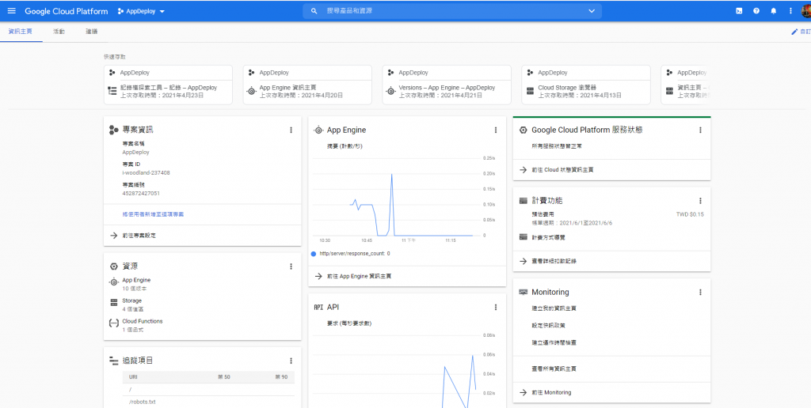Screen dimensions: 811x408
Task: Click the Google Cloud Platform logo text
Action: point(67,11)
